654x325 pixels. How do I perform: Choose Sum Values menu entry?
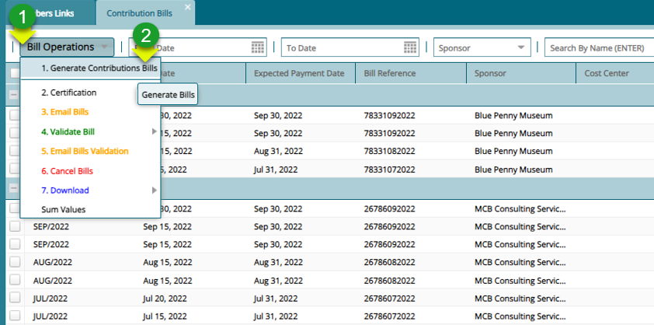coord(90,210)
